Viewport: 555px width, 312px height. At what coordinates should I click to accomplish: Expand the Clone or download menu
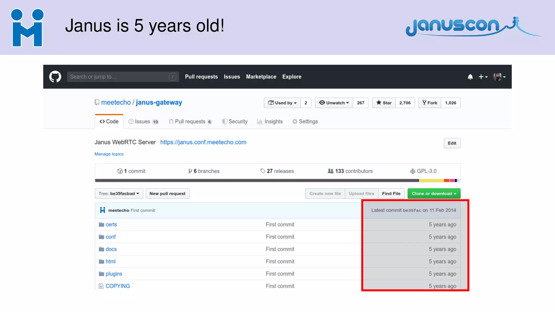[434, 194]
